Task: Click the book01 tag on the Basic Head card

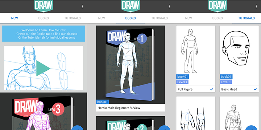Action: (x=226, y=77)
